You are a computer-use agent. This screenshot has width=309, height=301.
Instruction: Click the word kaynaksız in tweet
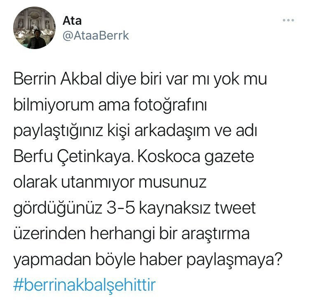pos(175,209)
